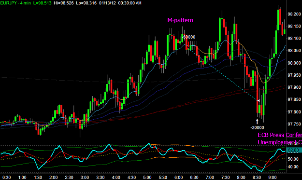Viewport: 302px width, 180px height.
Task: Click the 3:30 time axis label
Action: point(101,177)
